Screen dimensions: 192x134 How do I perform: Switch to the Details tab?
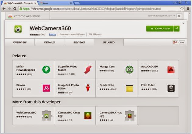49,42
